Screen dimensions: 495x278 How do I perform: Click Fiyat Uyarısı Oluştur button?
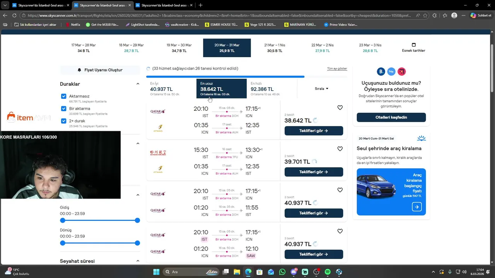(100, 70)
